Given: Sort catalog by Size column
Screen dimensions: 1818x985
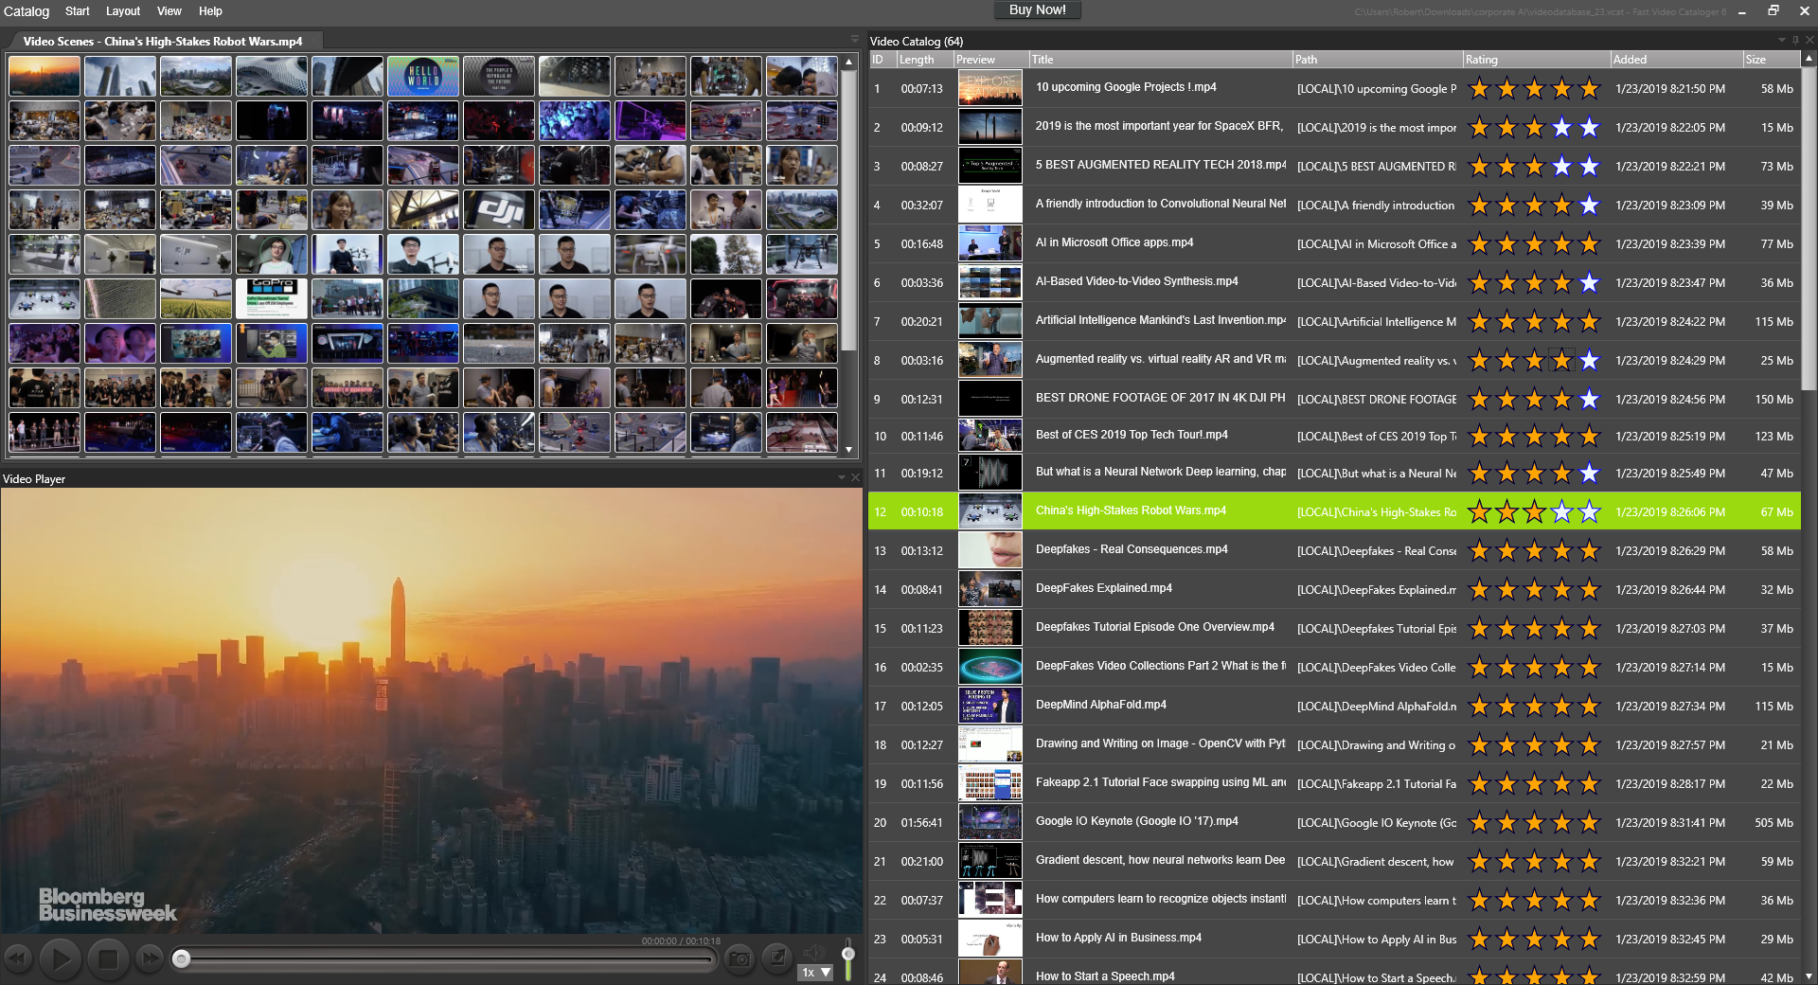Looking at the screenshot, I should click(x=1772, y=59).
